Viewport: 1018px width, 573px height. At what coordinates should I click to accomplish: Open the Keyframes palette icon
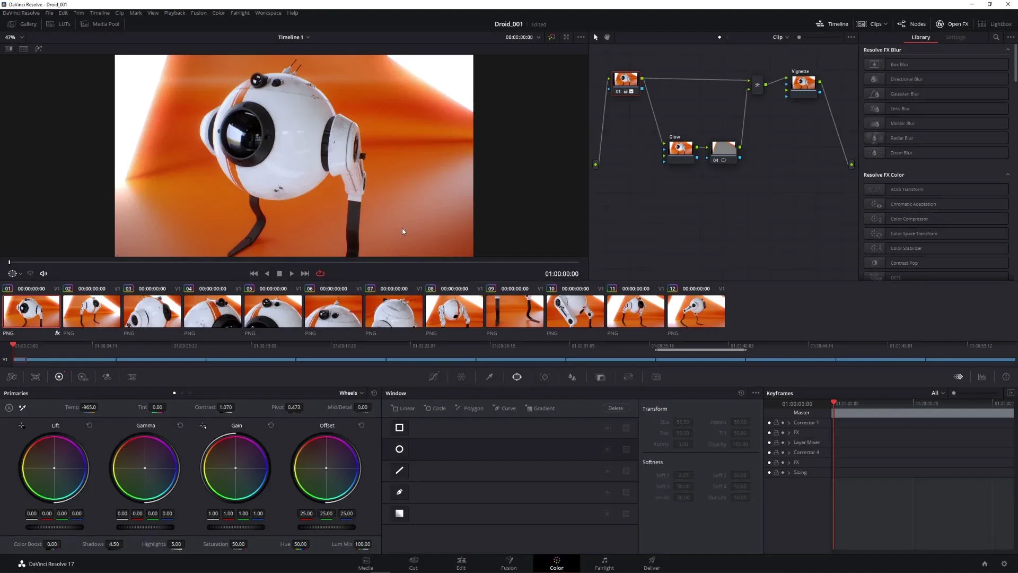click(x=958, y=377)
